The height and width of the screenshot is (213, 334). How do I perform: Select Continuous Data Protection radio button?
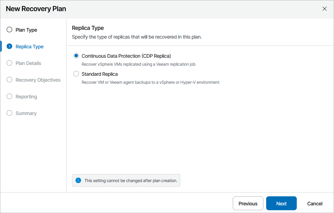[x=76, y=56]
